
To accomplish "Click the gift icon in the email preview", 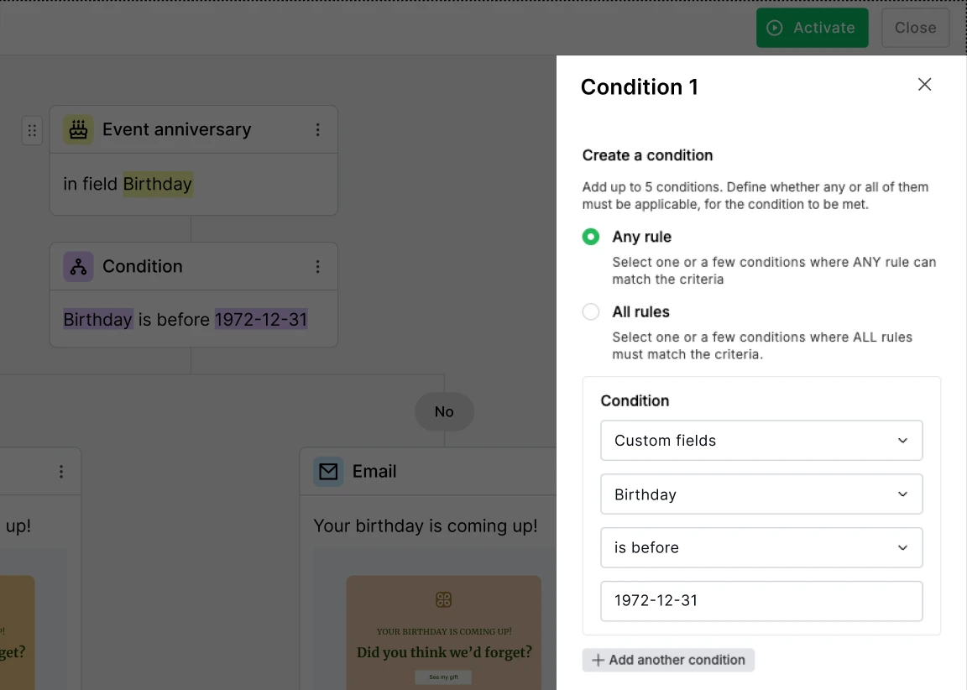I will pyautogui.click(x=443, y=599).
